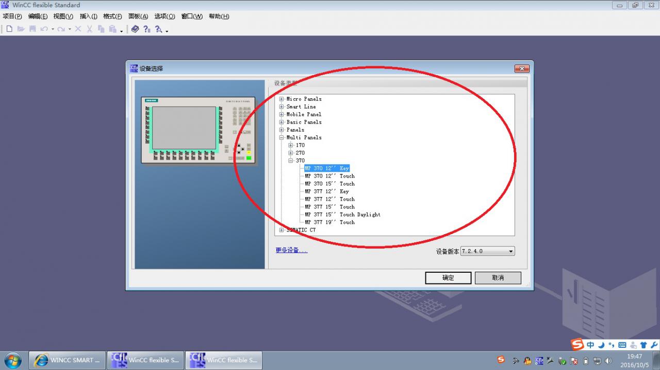Select MP 370 12'' Touch device
The width and height of the screenshot is (660, 370).
pyautogui.click(x=329, y=176)
